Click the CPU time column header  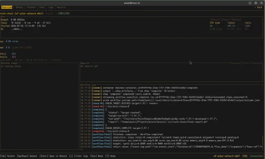point(215,23)
